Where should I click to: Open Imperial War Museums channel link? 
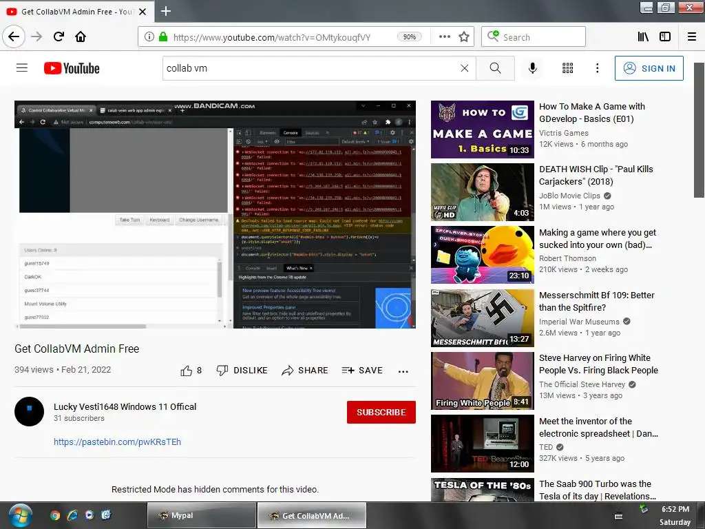point(579,322)
